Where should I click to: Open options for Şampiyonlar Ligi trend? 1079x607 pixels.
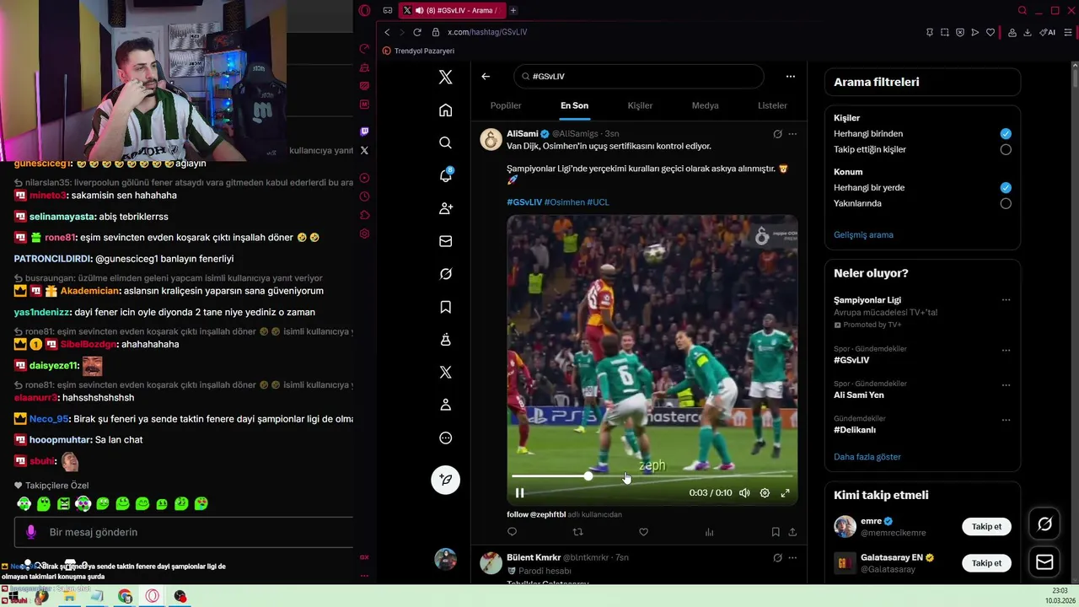click(1006, 299)
